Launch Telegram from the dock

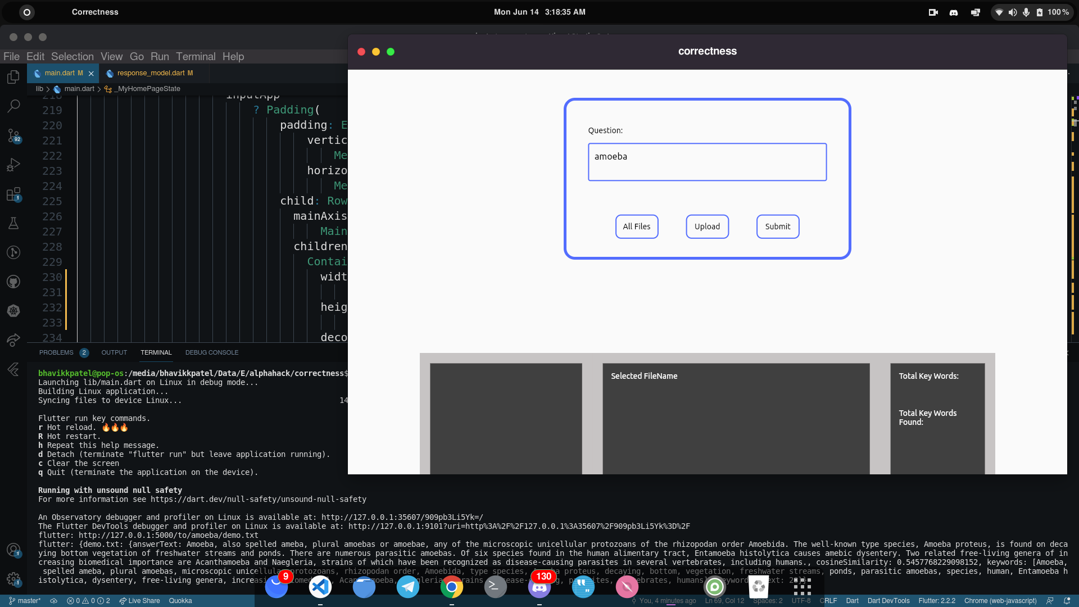[408, 587]
